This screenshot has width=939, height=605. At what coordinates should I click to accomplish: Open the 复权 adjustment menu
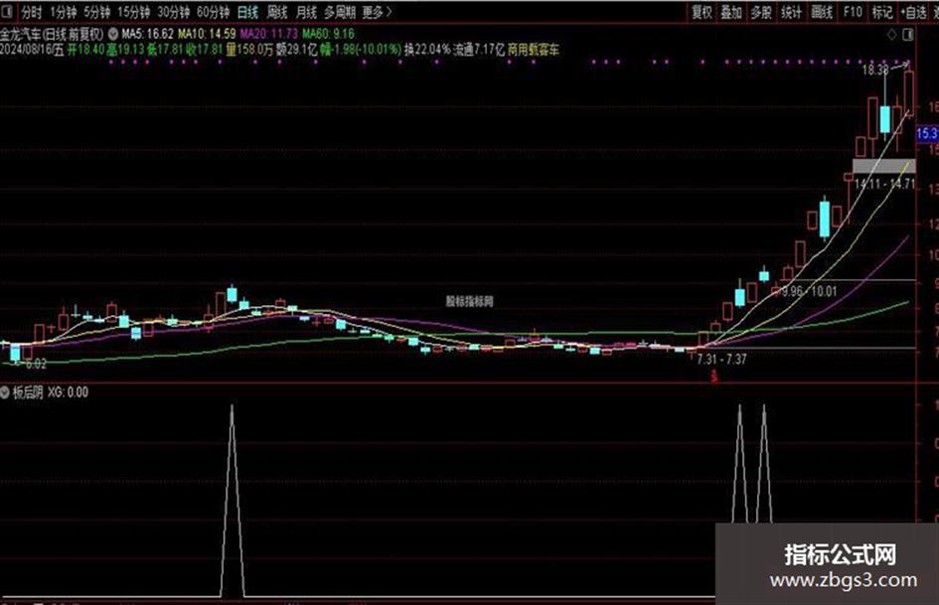tap(702, 12)
